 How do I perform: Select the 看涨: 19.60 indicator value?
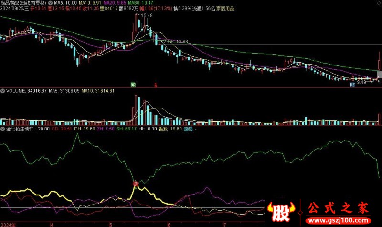[x=170, y=129]
